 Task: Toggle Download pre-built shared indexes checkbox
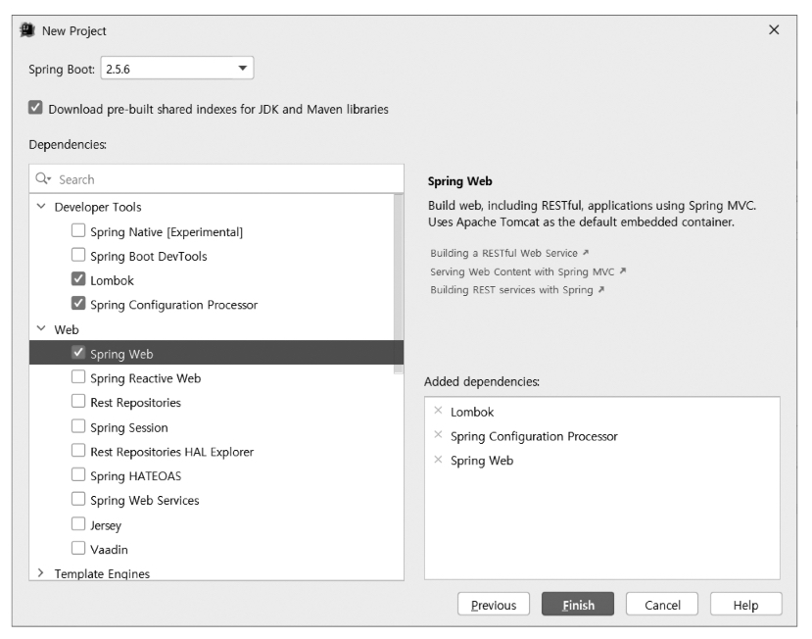[35, 108]
